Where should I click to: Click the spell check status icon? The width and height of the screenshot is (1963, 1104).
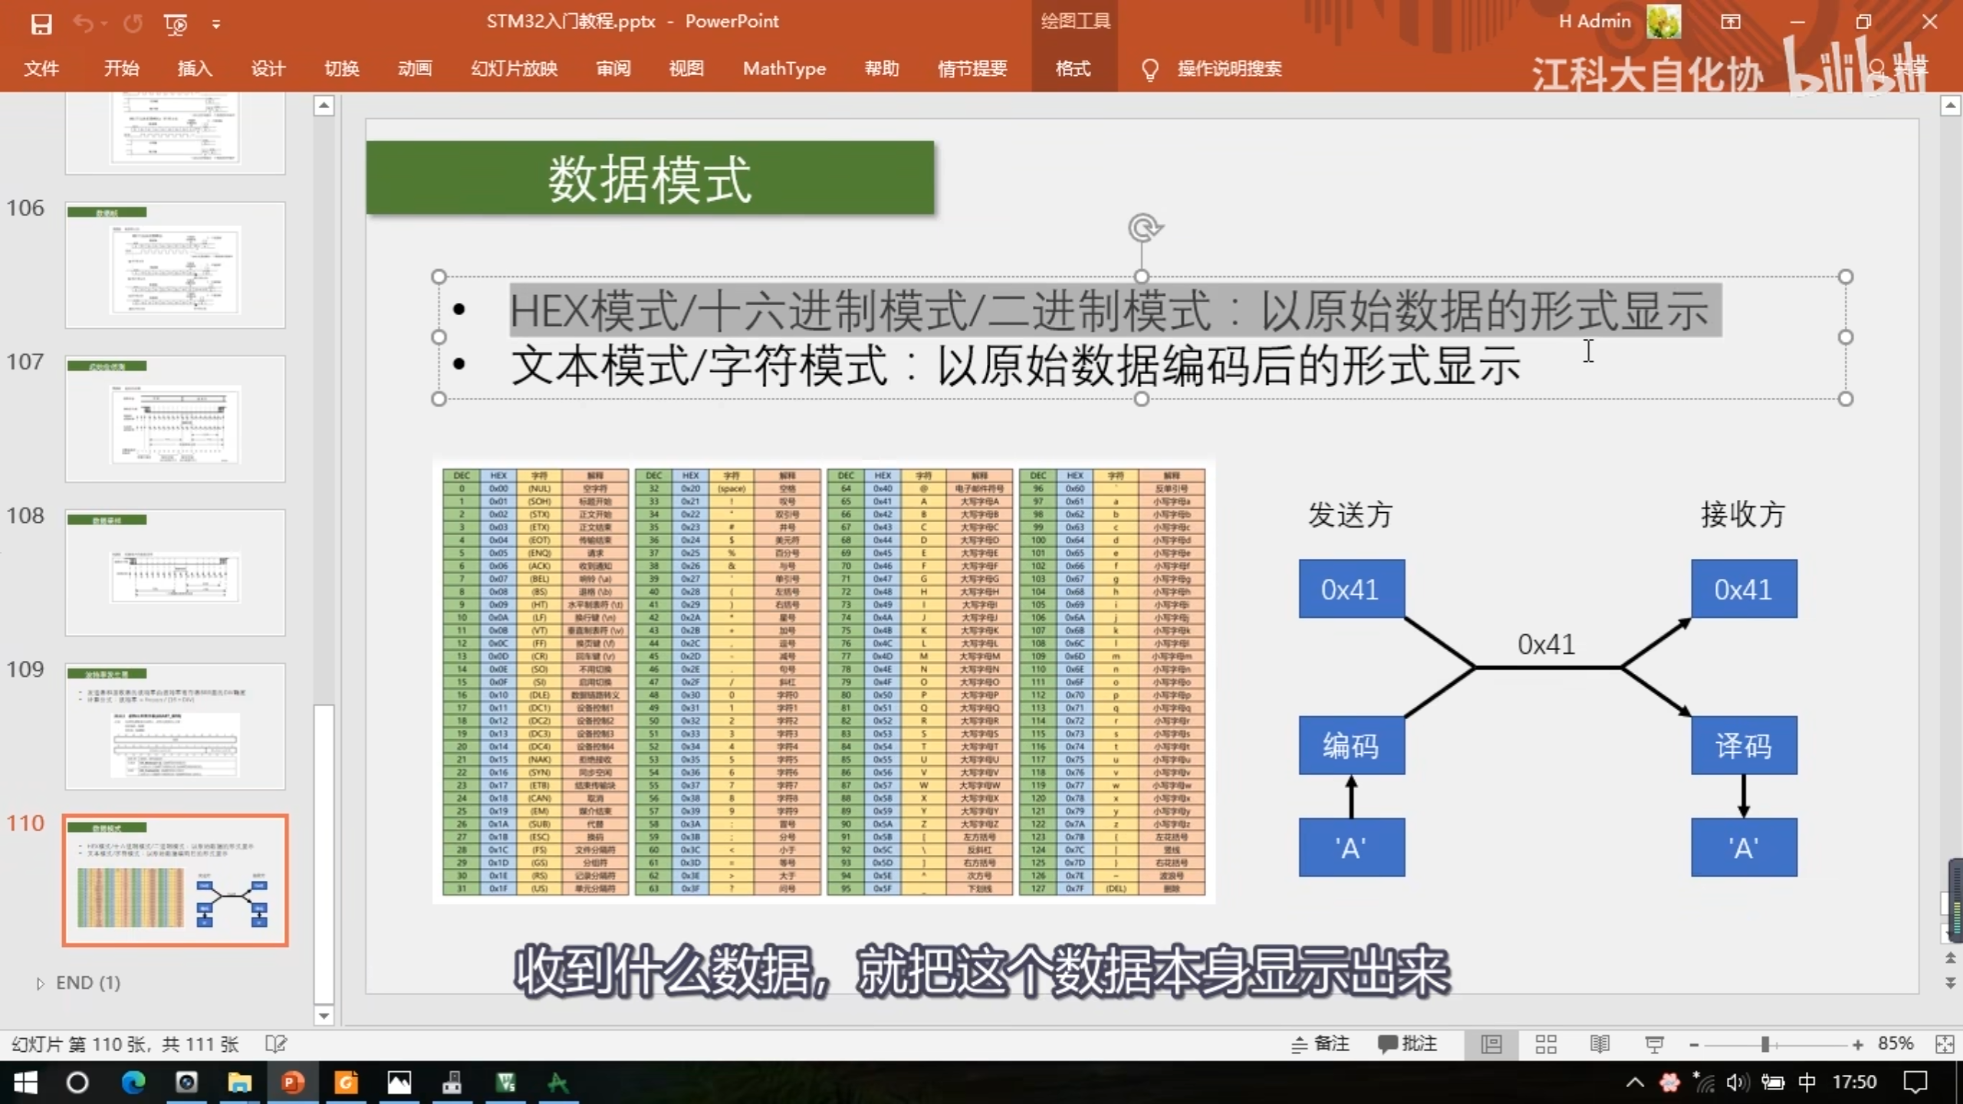click(275, 1044)
